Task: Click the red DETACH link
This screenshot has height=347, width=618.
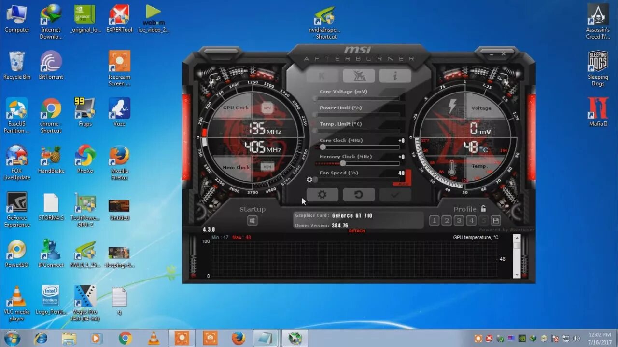Action: (x=357, y=231)
